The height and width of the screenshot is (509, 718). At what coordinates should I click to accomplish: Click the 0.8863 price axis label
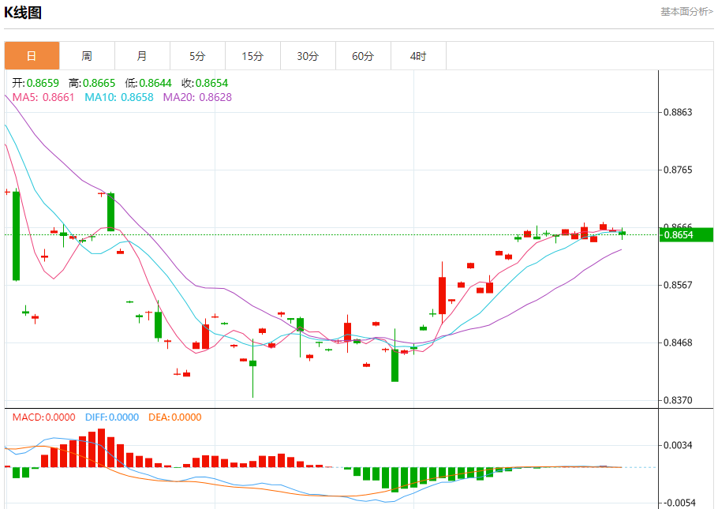tap(678, 112)
